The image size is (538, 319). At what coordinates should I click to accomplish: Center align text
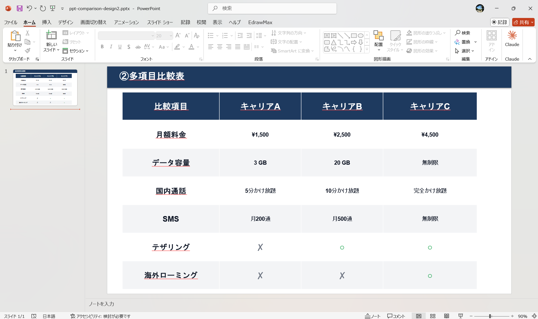[220, 47]
